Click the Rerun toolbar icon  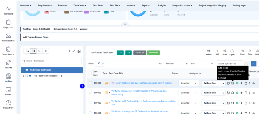pyautogui.click(x=243, y=53)
